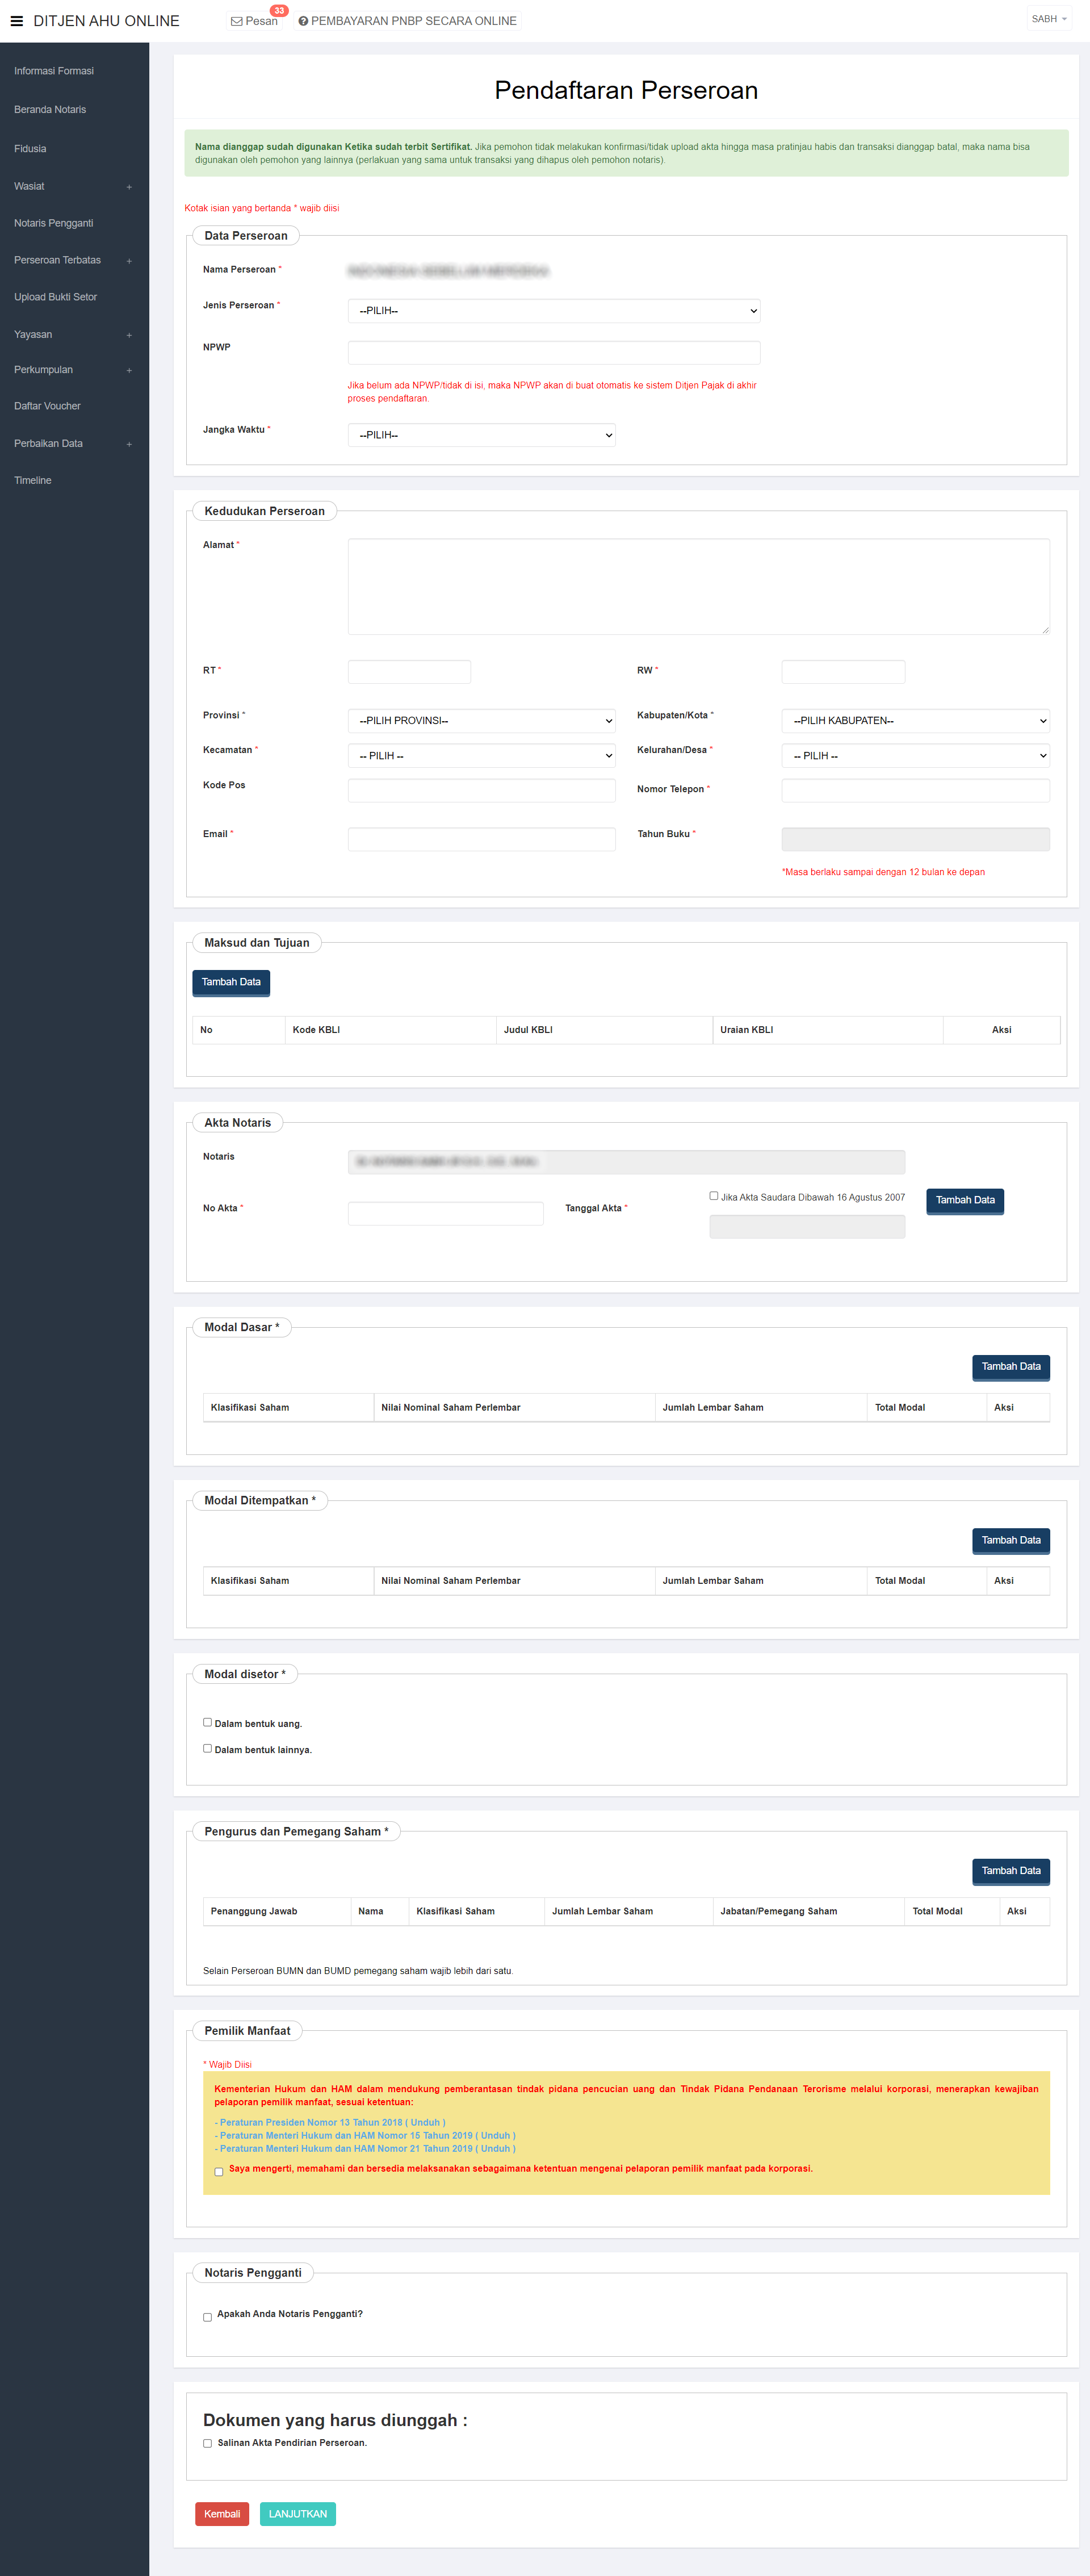Open the Jenis Perseroan dropdown
The width and height of the screenshot is (1090, 2576).
point(553,311)
